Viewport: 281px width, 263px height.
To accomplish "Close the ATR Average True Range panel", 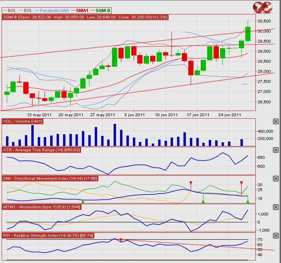I will tap(276, 150).
